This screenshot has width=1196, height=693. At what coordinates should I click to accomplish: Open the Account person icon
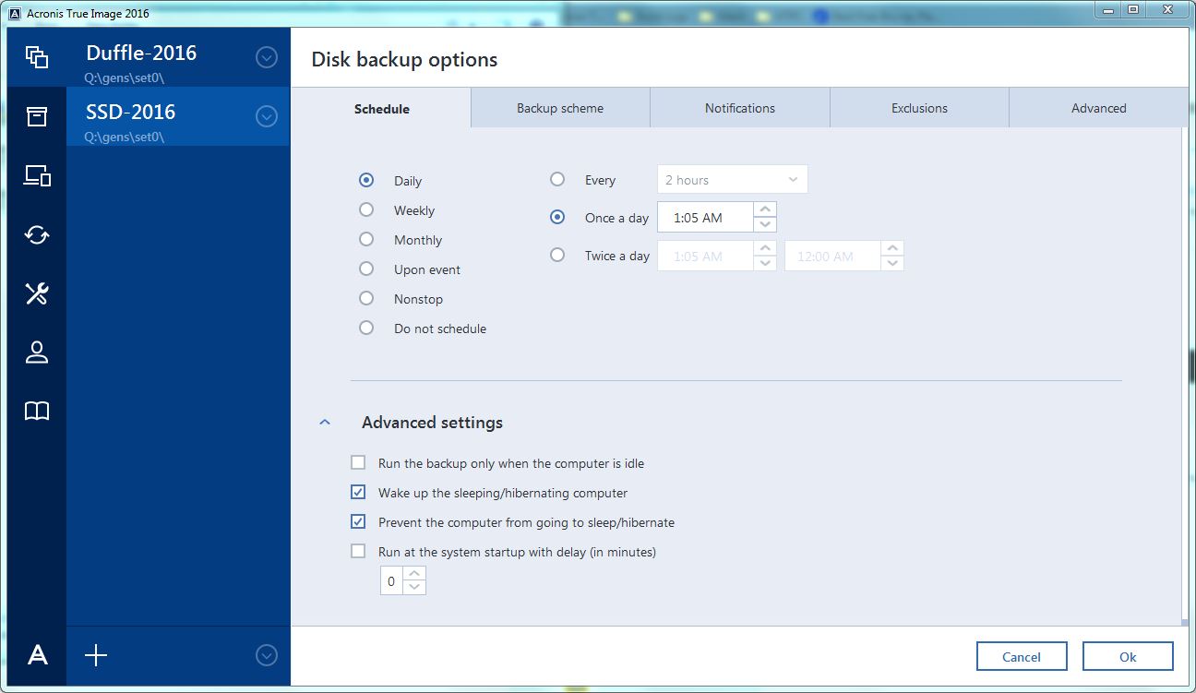[x=37, y=352]
